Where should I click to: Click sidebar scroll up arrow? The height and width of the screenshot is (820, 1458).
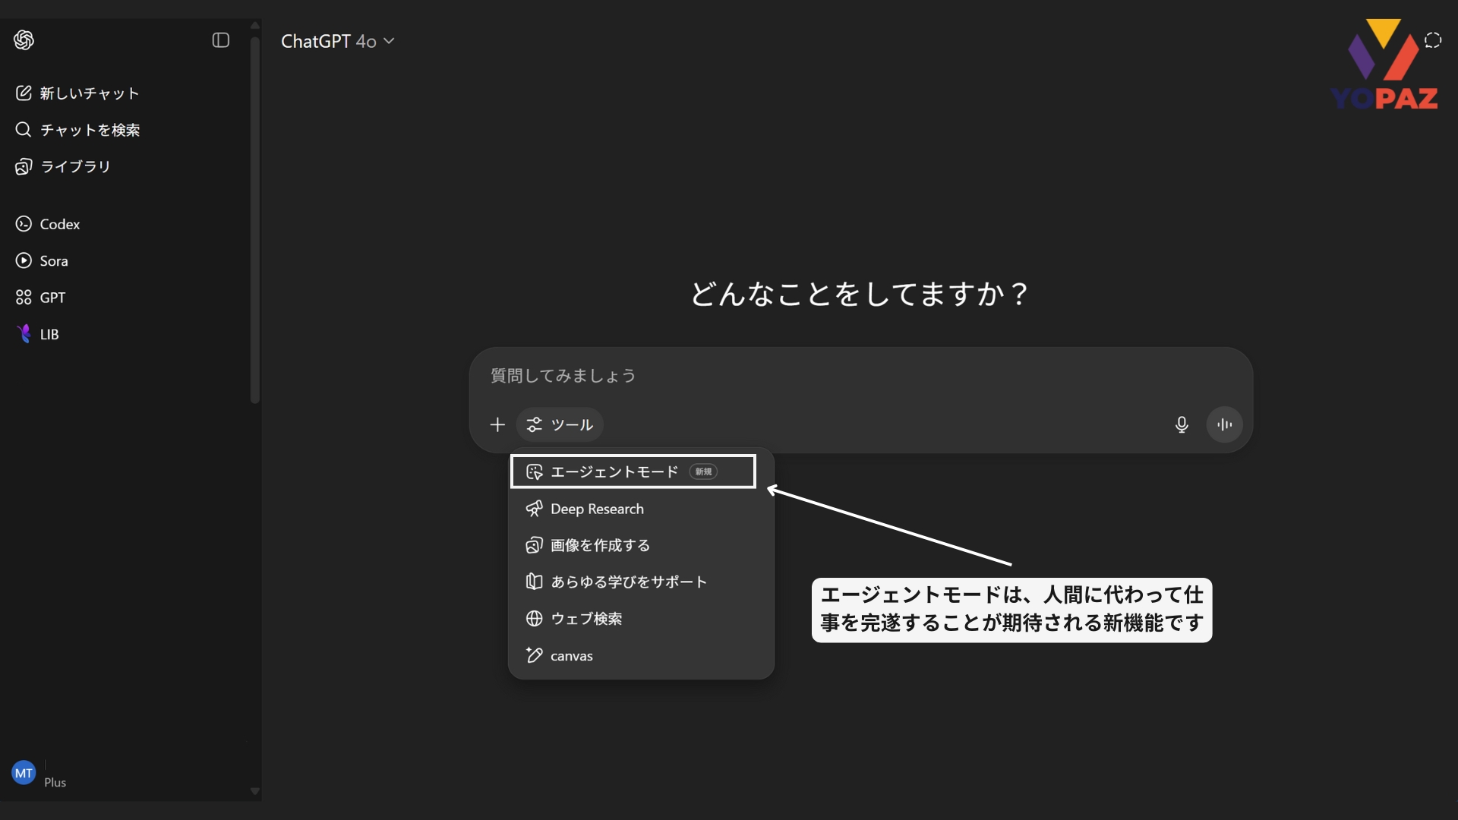coord(255,26)
